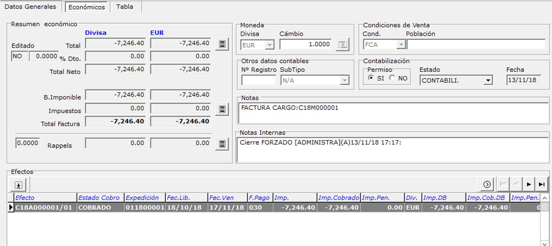Go to next record in Efectos
Screen dimensions: 552x246
point(529,185)
